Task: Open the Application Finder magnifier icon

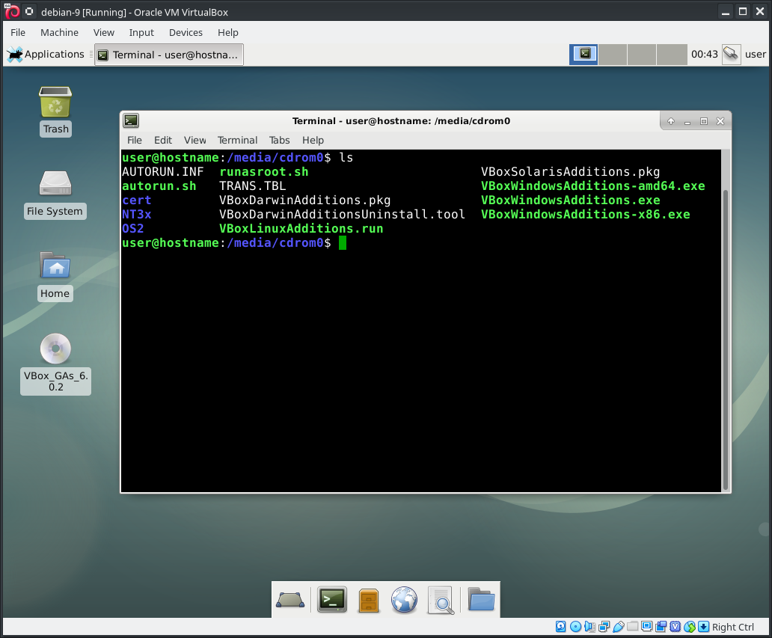Action: 441,599
